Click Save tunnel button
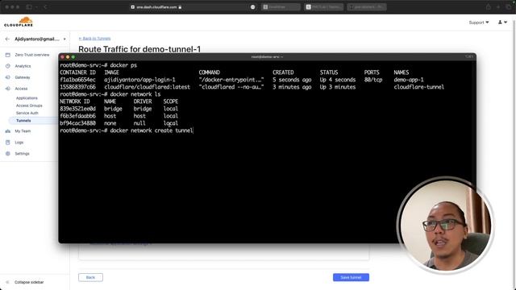 tap(351, 277)
